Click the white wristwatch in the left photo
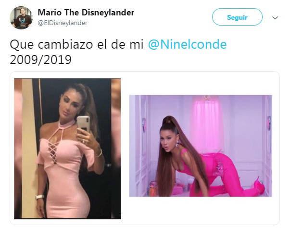 [x=40, y=197]
